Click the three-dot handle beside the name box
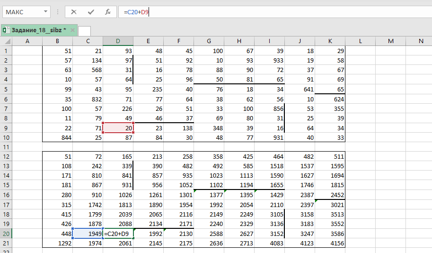432x253 pixels. point(58,12)
